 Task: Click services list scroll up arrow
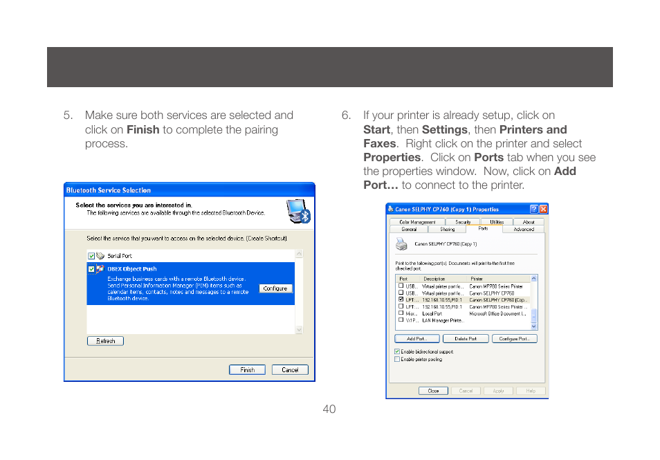[299, 253]
